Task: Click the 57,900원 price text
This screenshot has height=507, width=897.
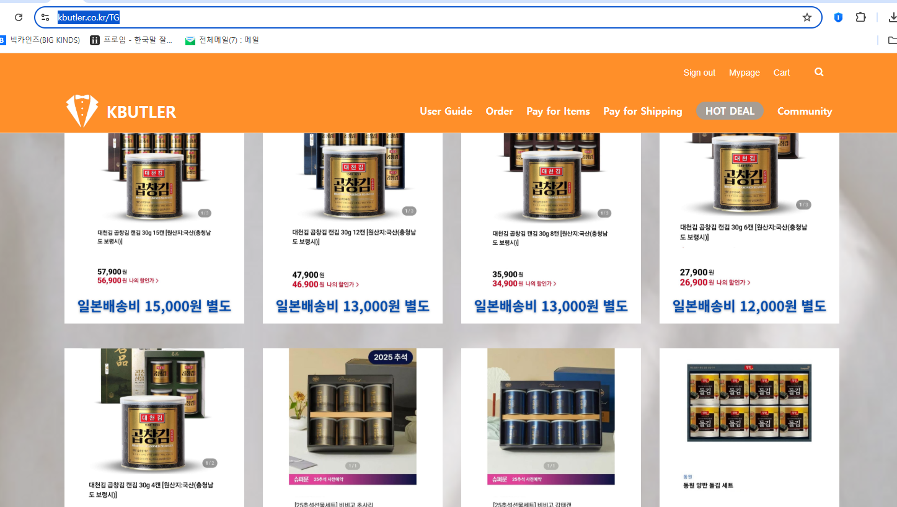Action: click(112, 272)
